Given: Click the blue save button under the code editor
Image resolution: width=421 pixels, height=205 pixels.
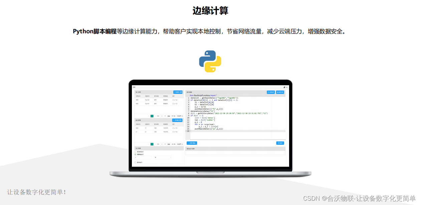Looking at the screenshot, I should point(280,143).
